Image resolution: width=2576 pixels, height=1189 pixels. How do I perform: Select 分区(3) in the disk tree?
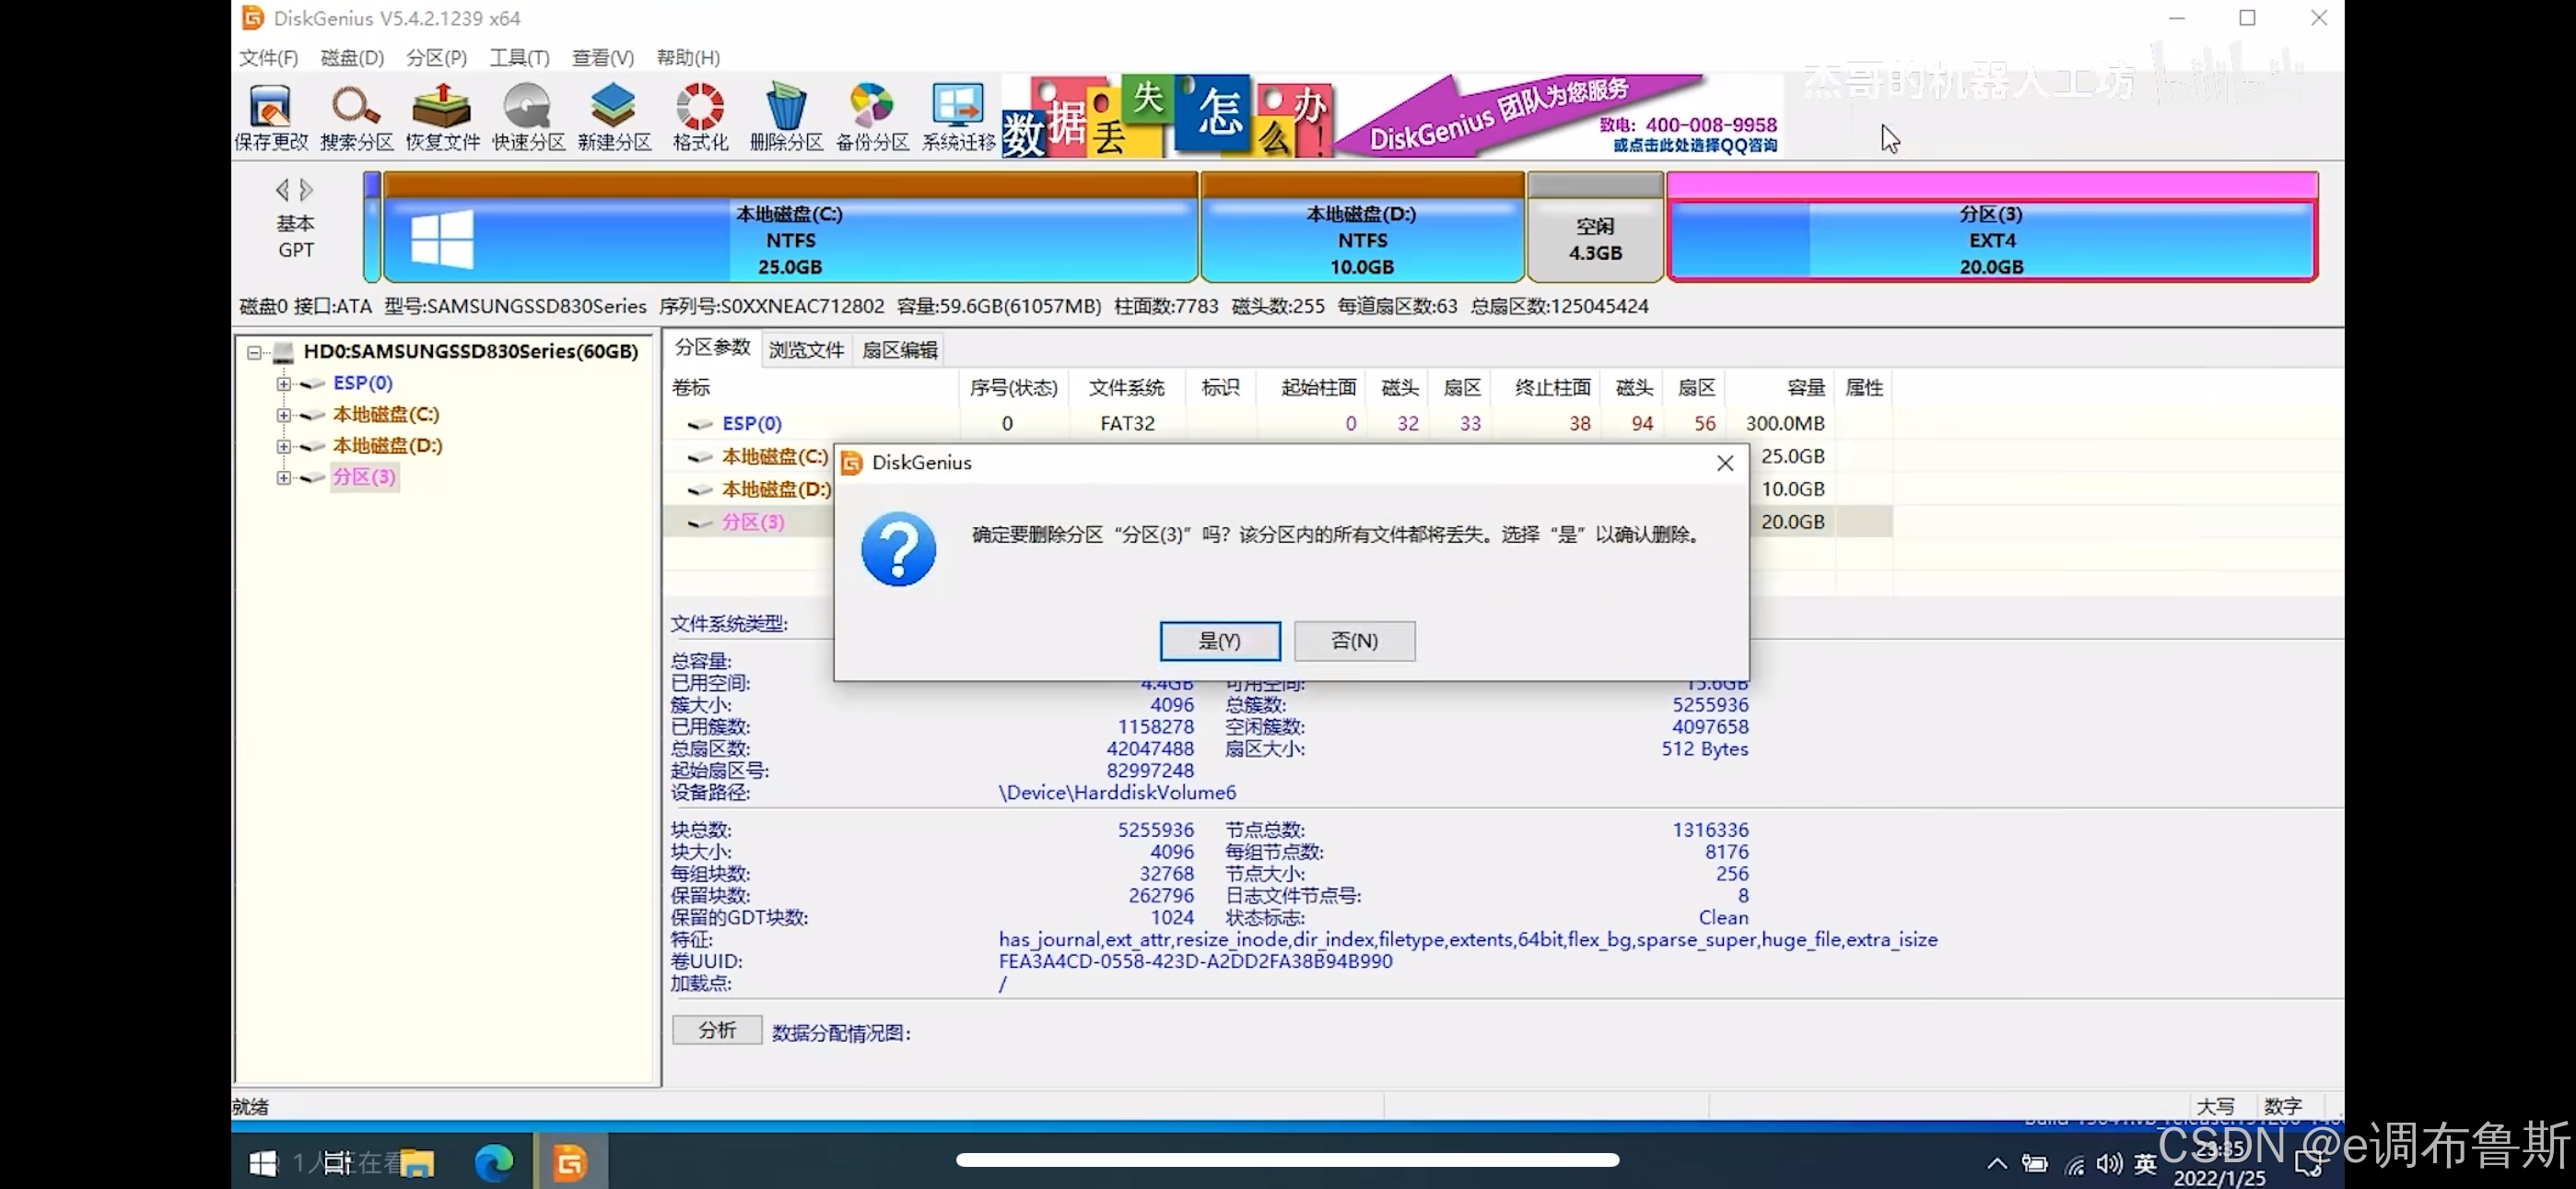[x=364, y=477]
